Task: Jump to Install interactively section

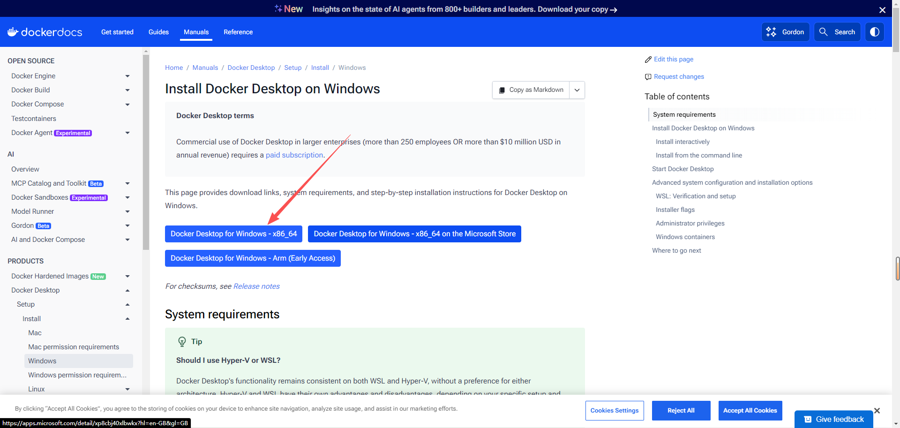Action: [x=682, y=142]
